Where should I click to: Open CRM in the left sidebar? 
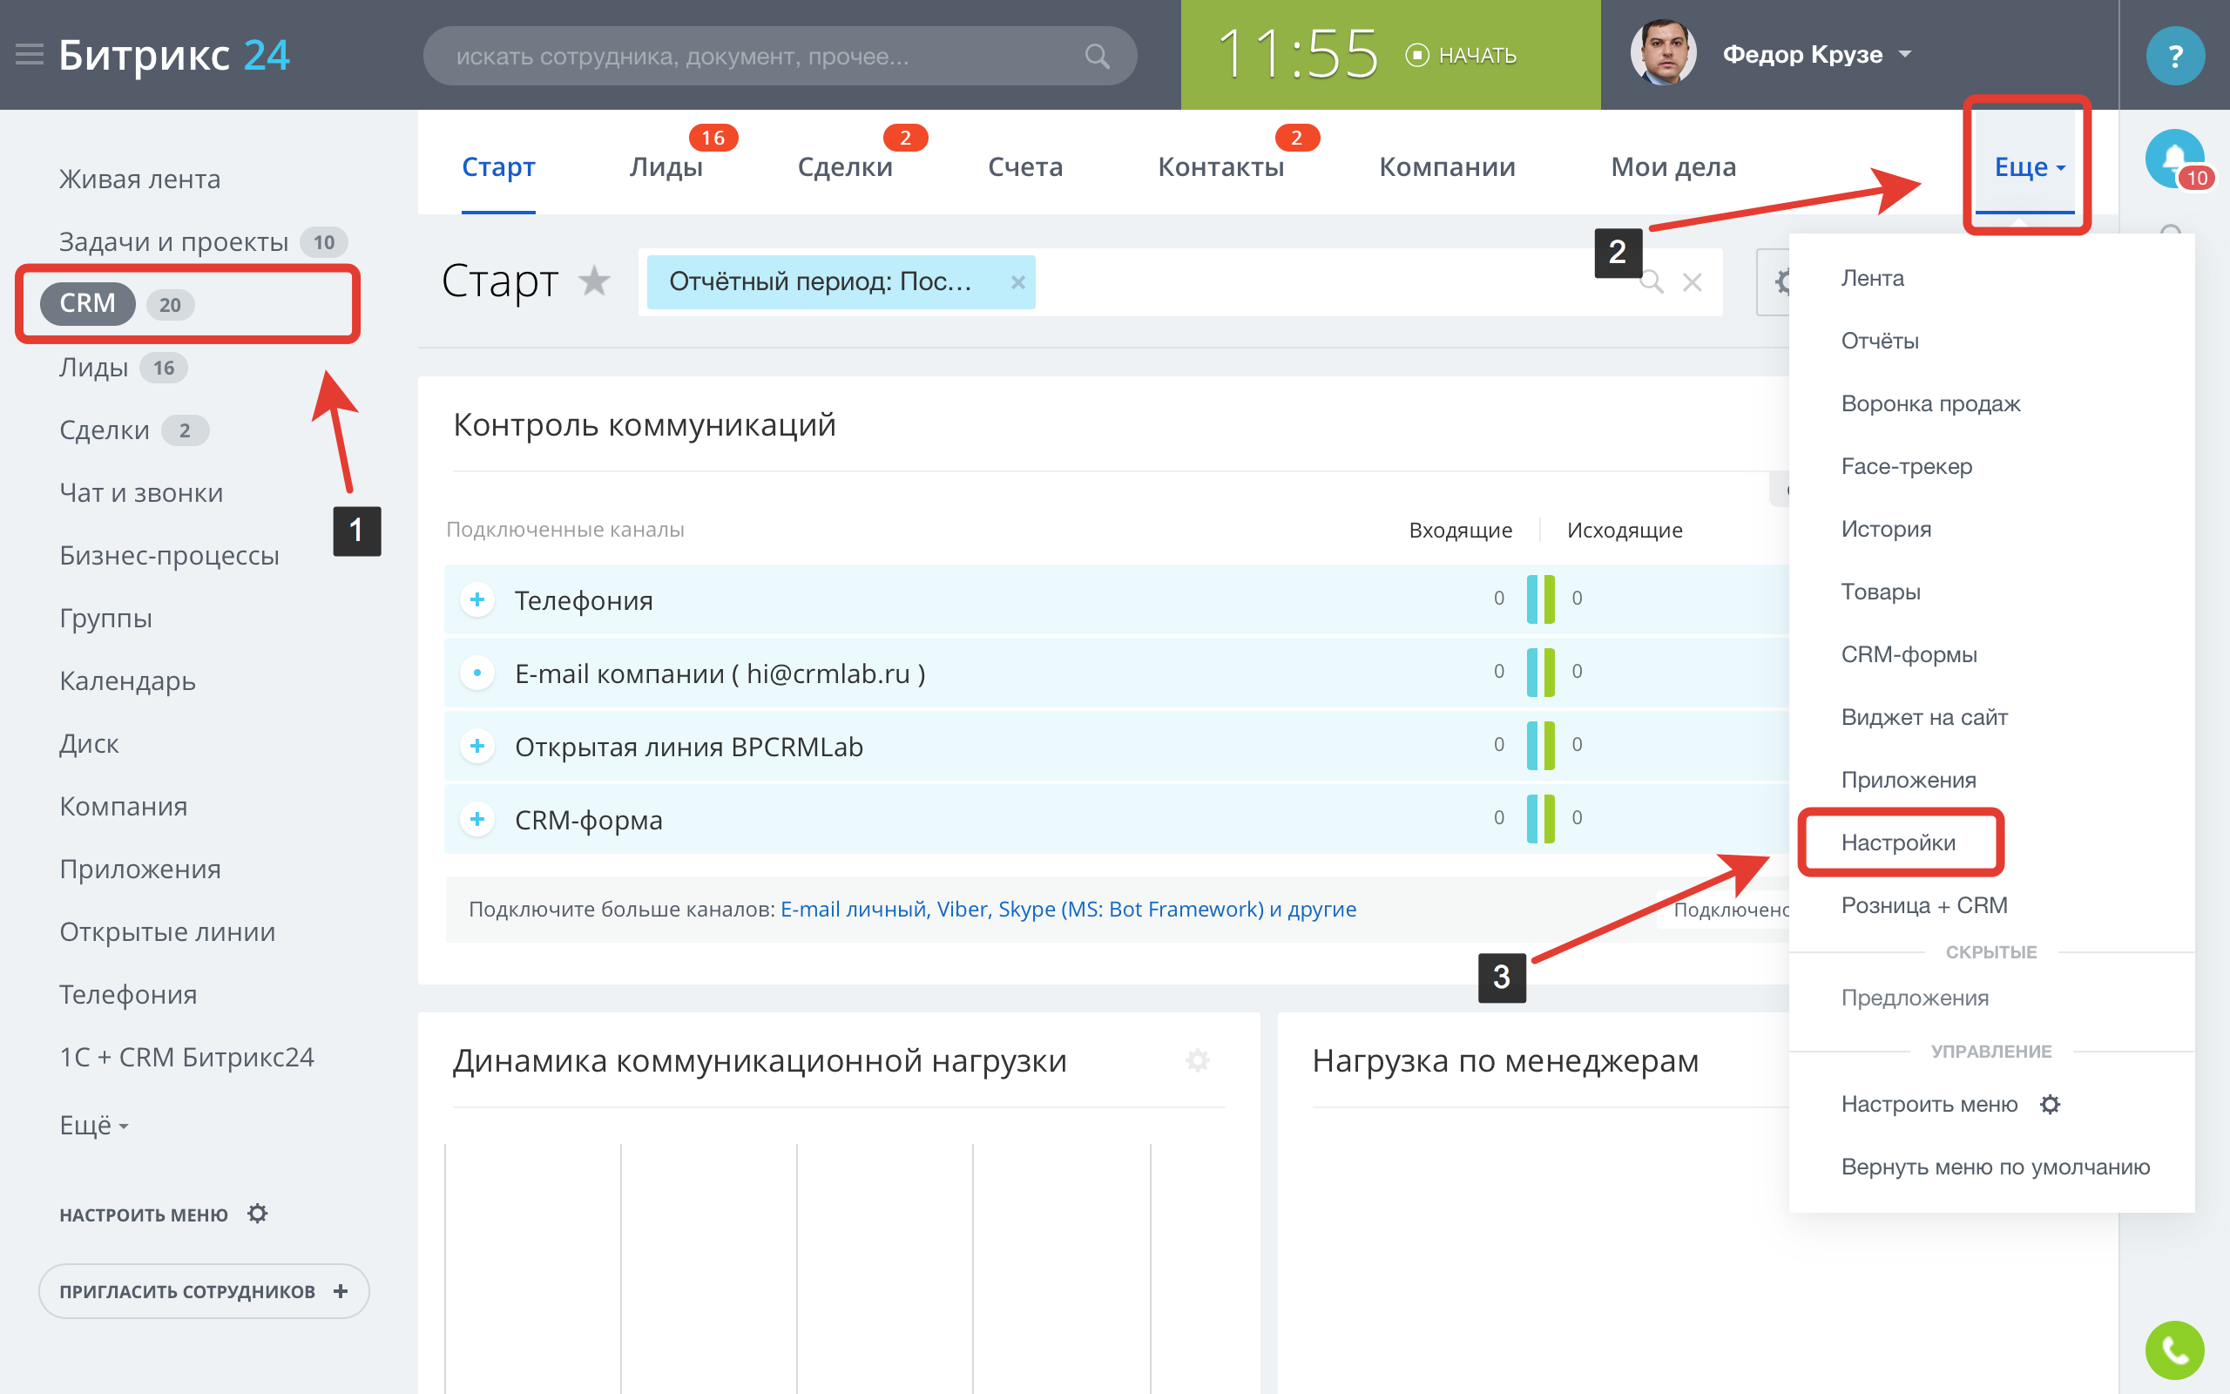87,303
